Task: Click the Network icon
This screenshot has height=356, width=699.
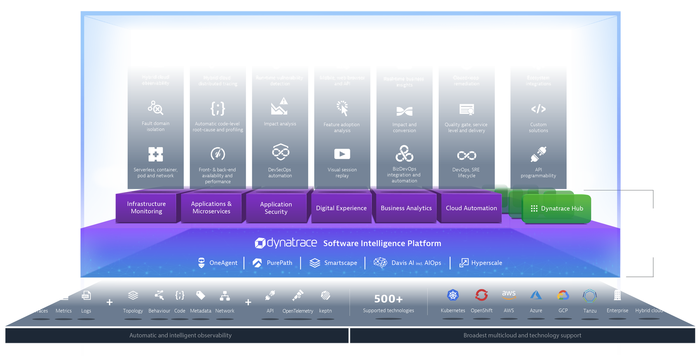Action: [225, 296]
